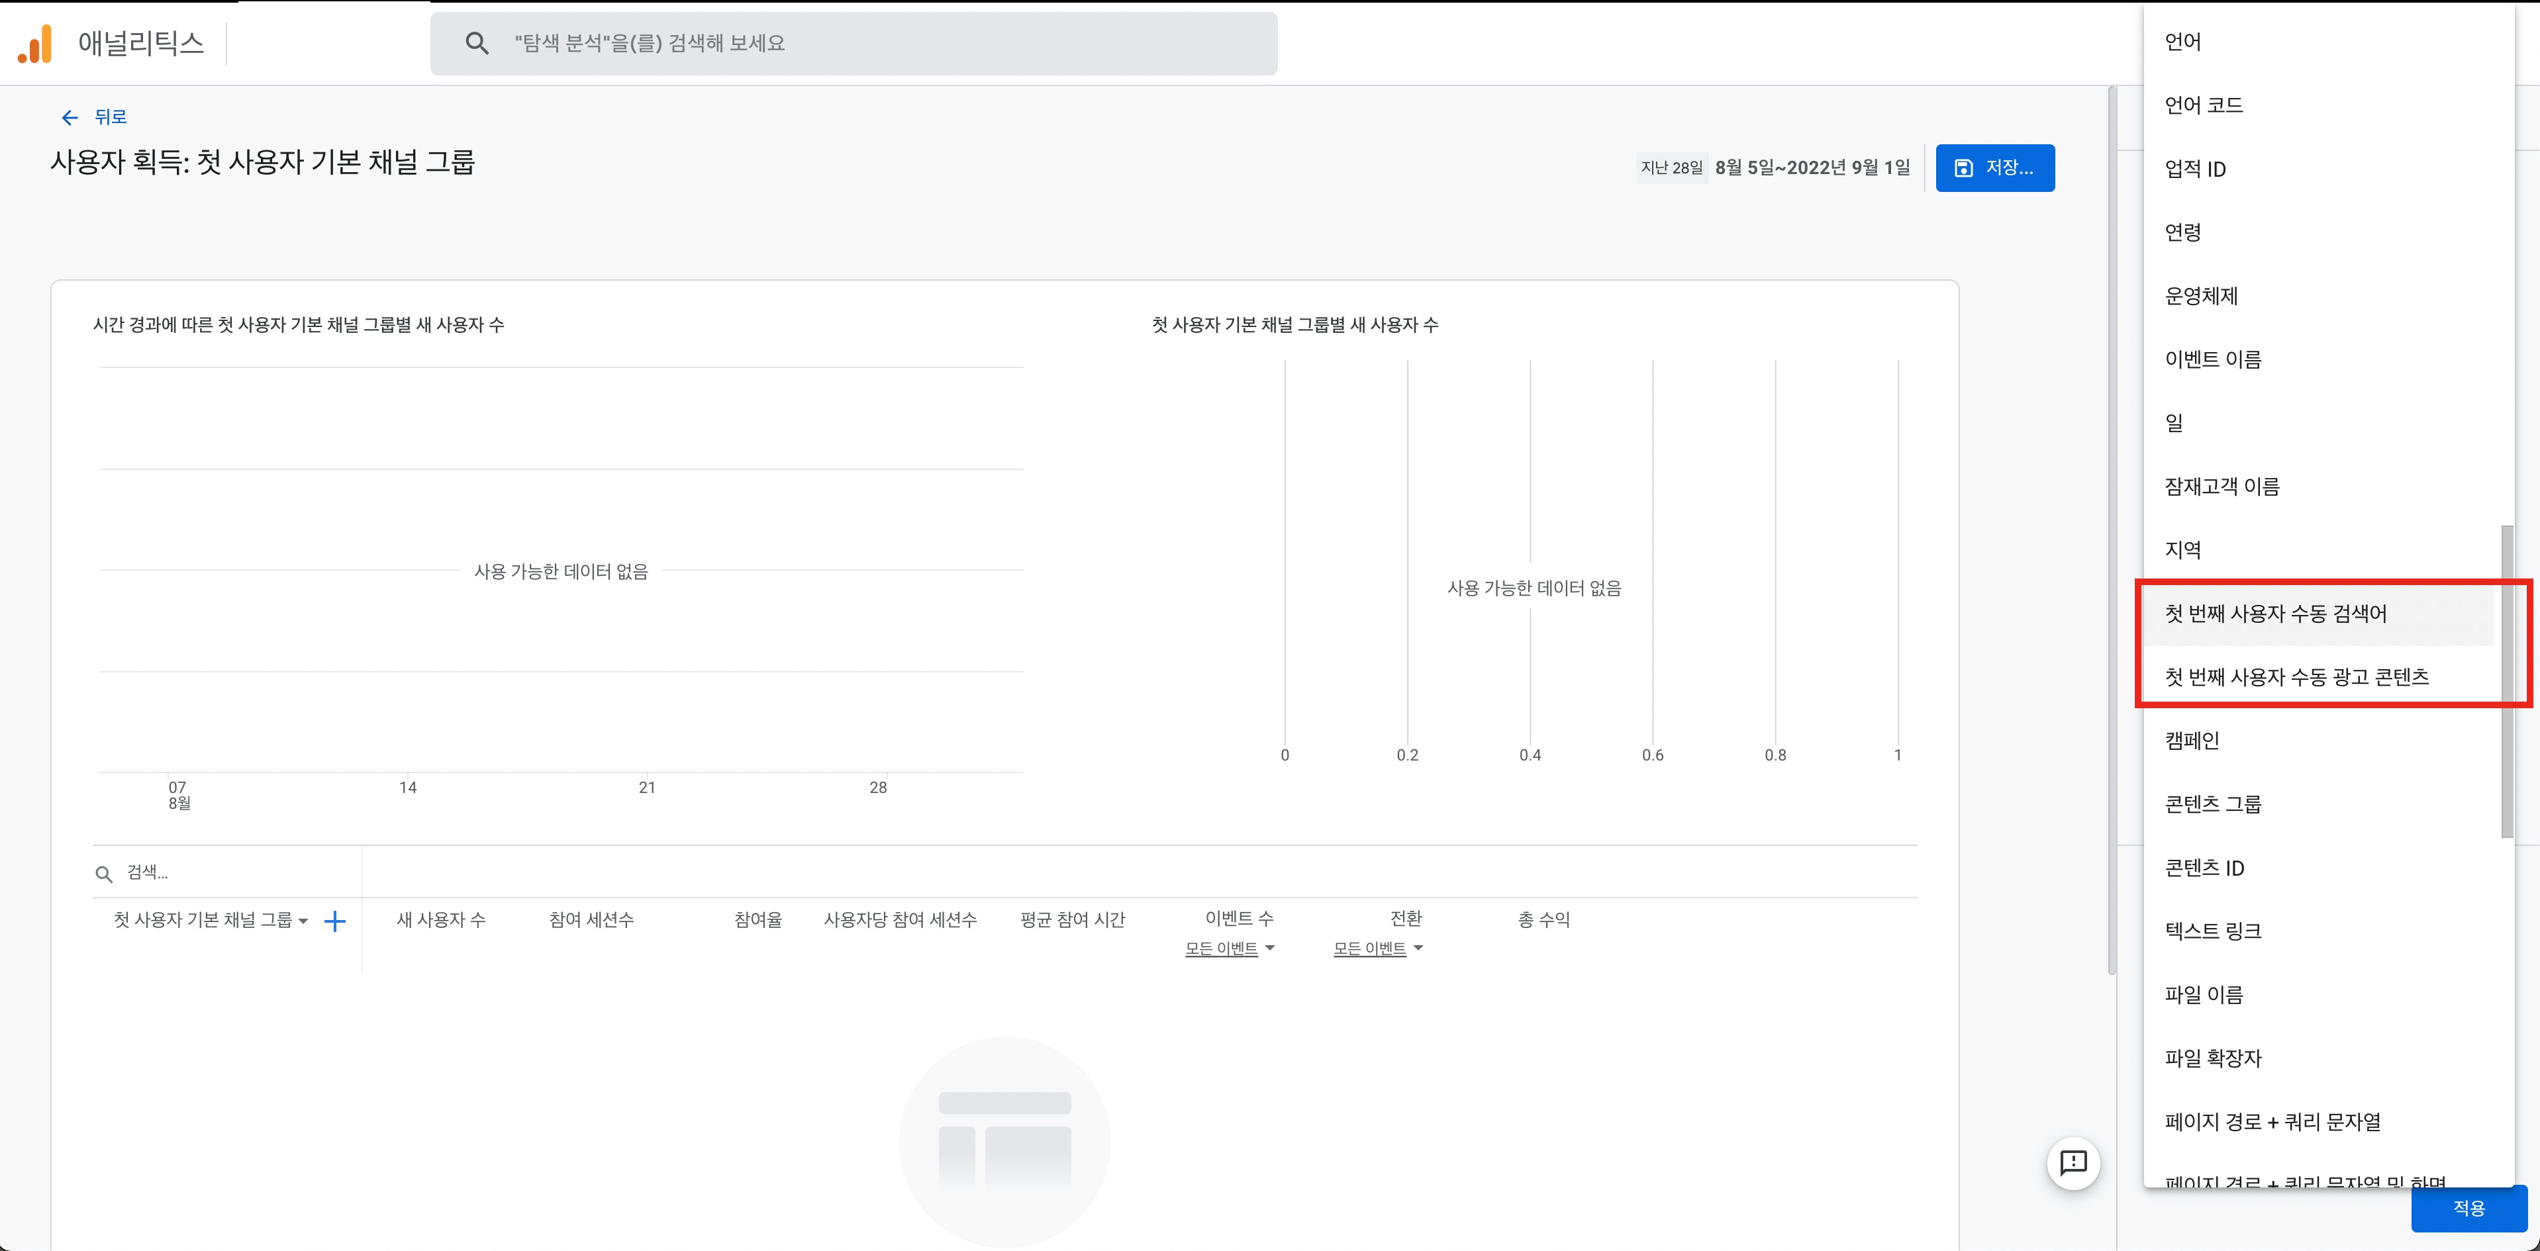
Task: Focus the top search field 탐색 분석
Action: click(x=854, y=44)
